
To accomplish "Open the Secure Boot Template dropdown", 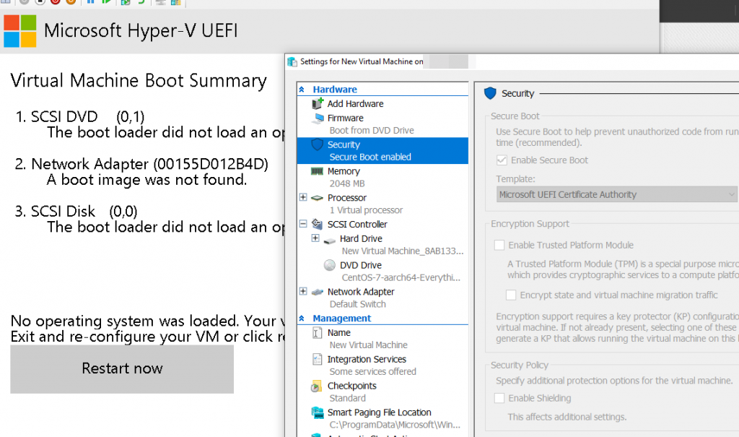I will (616, 194).
